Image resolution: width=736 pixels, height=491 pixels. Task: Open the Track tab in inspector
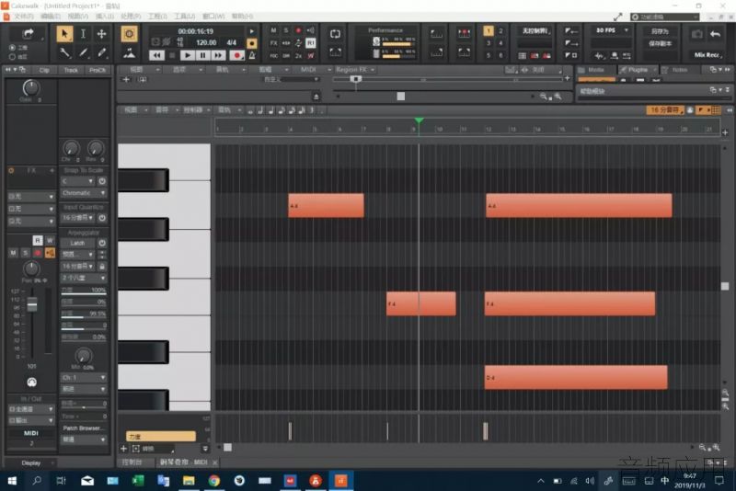coord(71,70)
